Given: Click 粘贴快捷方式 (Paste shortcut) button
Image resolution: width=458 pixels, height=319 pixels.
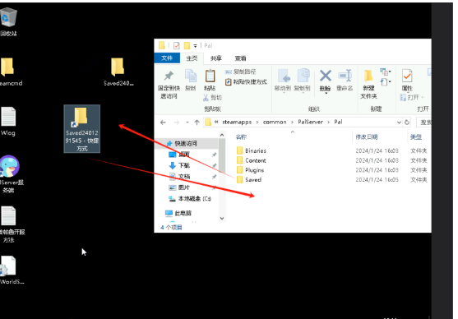Looking at the screenshot, I should click(x=246, y=82).
